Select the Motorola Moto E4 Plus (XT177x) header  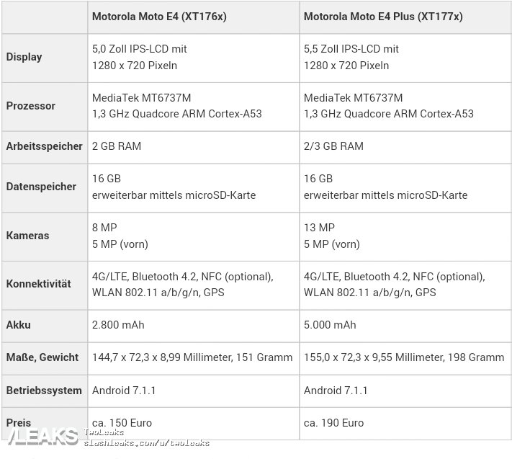coord(383,16)
